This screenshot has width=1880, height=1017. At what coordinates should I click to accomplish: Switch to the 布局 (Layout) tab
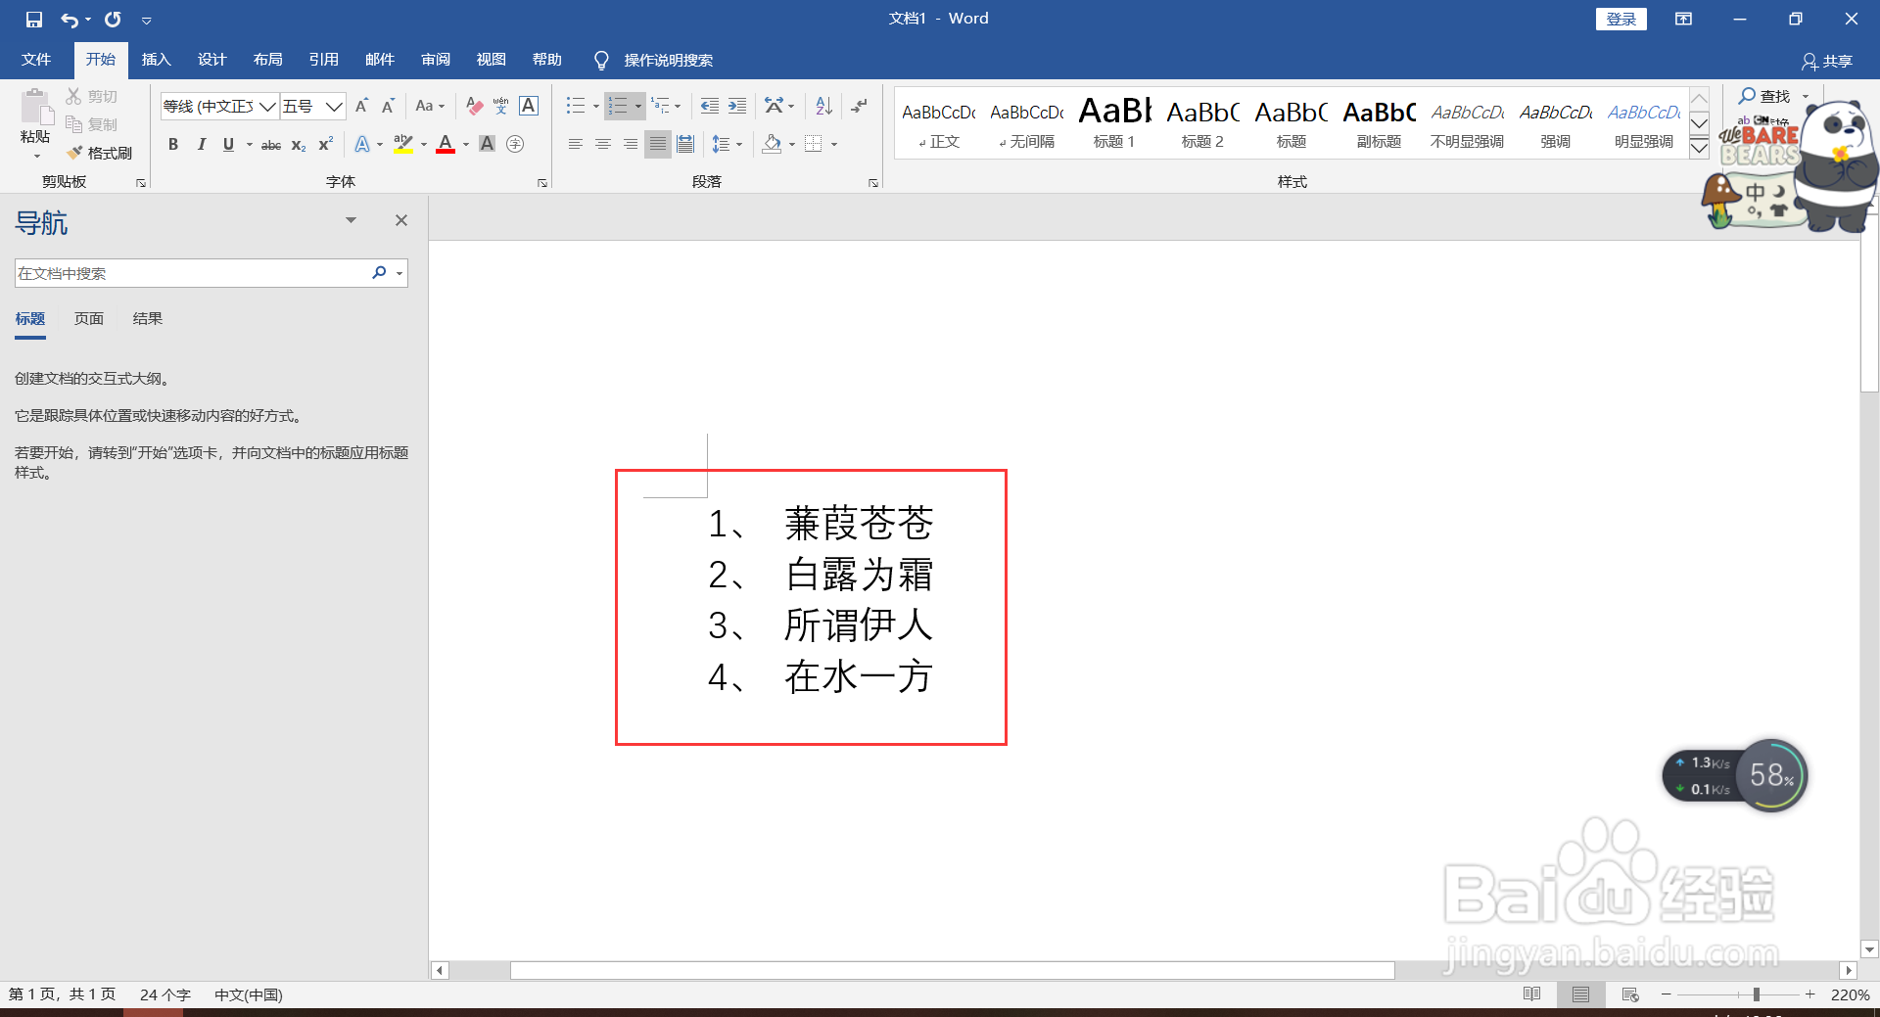click(x=267, y=60)
